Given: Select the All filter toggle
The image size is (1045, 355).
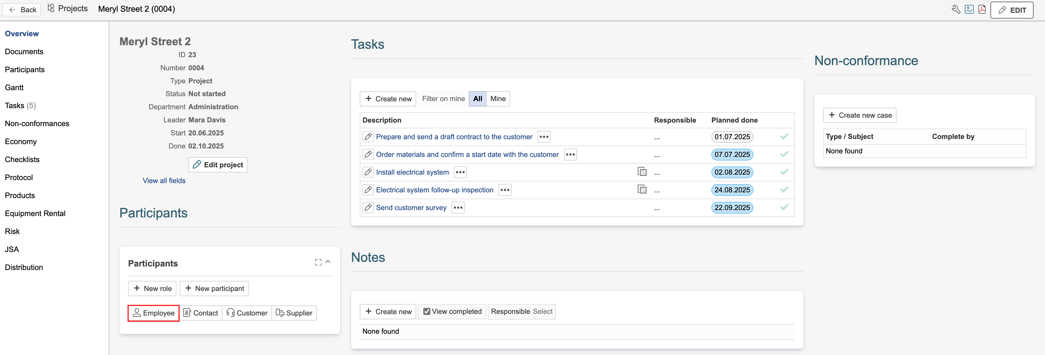Looking at the screenshot, I should [x=478, y=99].
